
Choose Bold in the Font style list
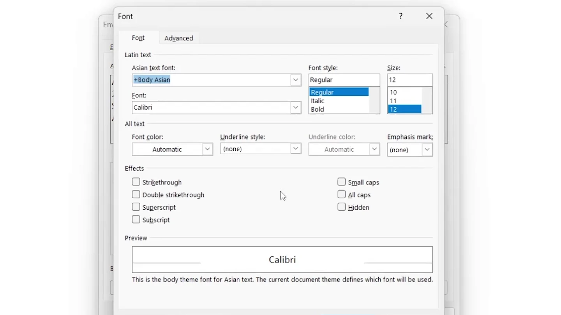[x=339, y=109]
